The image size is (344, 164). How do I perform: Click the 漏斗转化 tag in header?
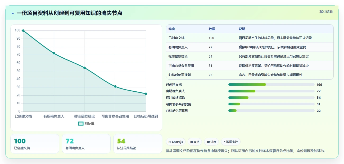pos(326,12)
